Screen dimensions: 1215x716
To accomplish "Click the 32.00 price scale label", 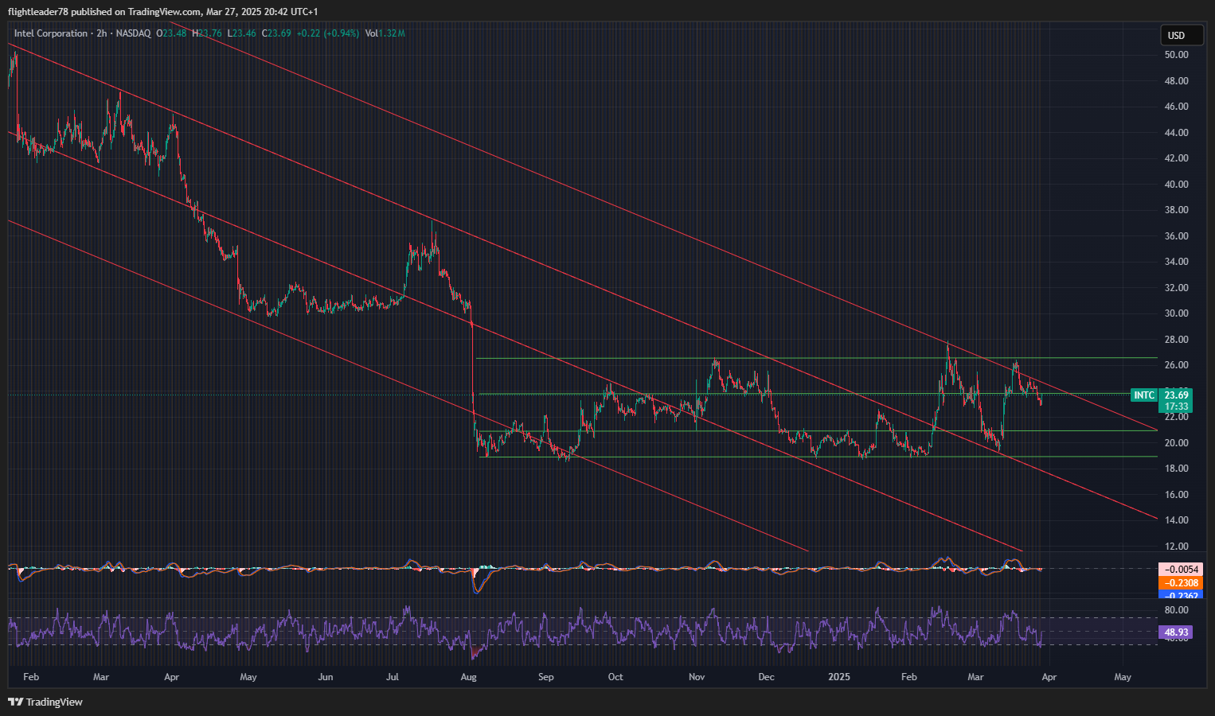I will pos(1176,288).
